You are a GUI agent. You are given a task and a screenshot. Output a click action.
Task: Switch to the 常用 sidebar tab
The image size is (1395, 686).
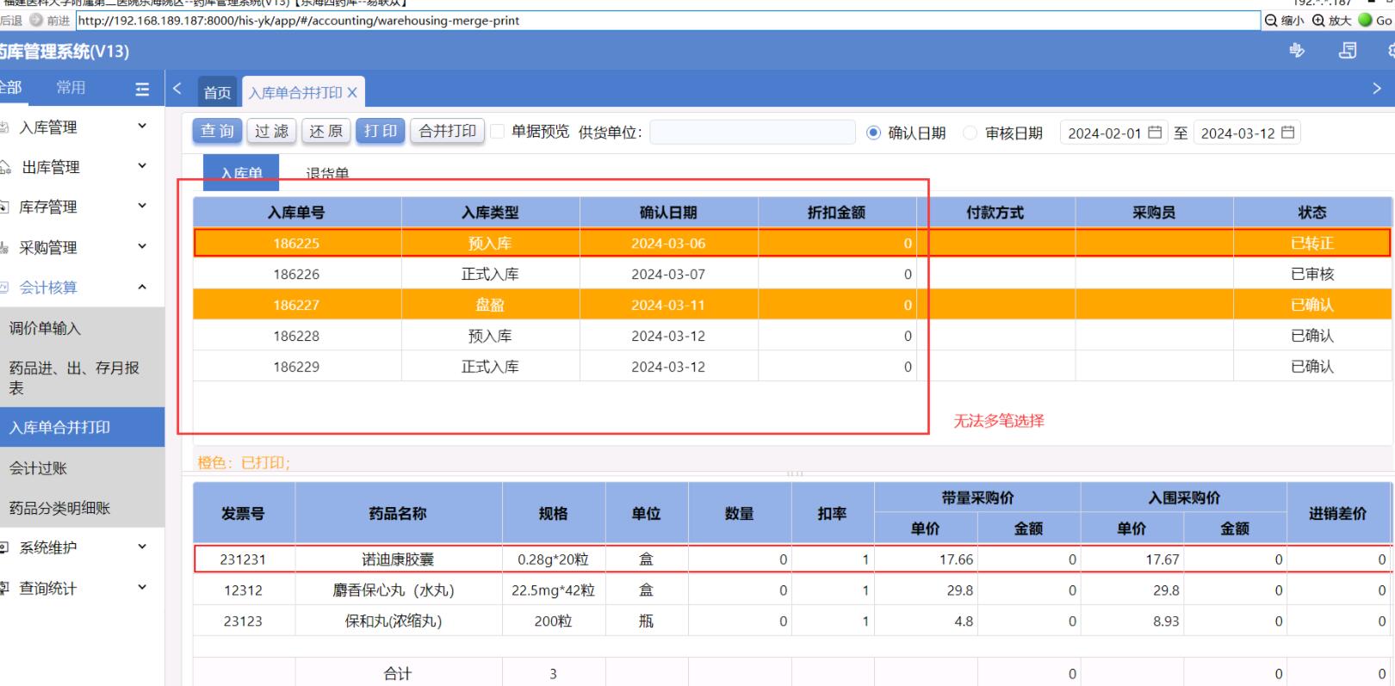tap(71, 88)
